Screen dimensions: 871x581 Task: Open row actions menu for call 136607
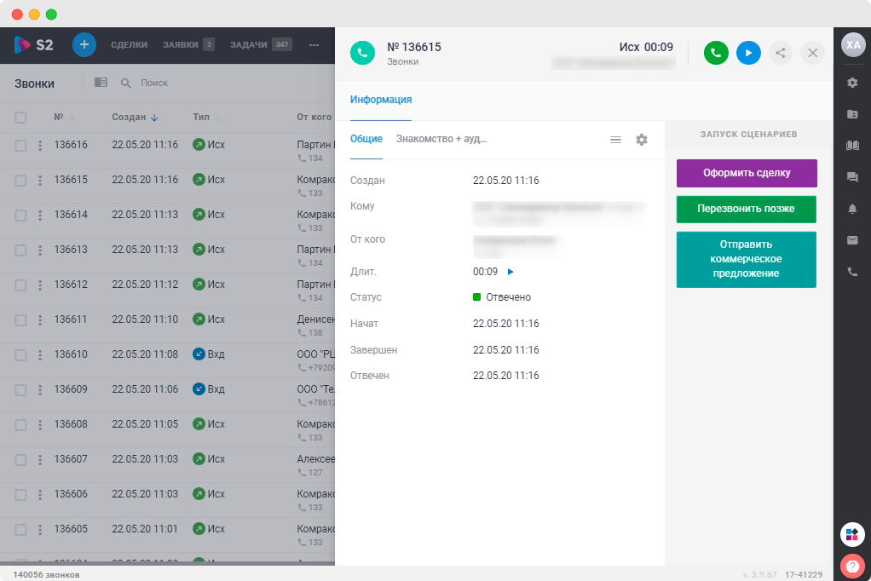pos(40,460)
